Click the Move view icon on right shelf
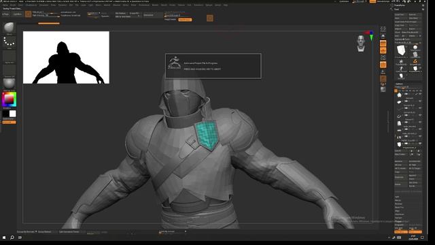The width and height of the screenshot is (435, 245). pyautogui.click(x=383, y=72)
